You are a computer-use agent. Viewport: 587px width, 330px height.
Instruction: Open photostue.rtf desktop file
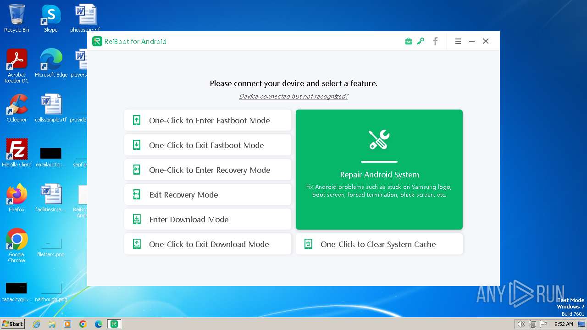85,18
